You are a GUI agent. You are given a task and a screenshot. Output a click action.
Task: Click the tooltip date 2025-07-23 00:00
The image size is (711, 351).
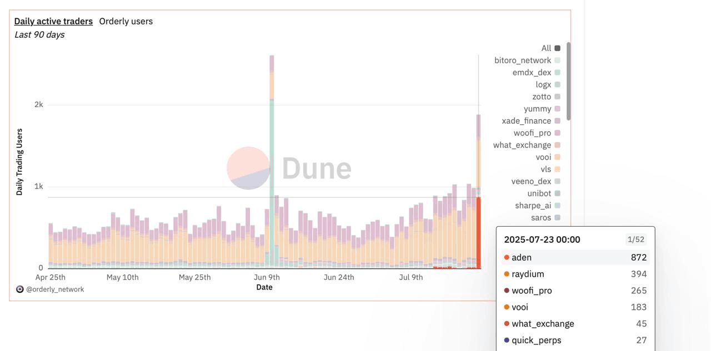click(542, 240)
